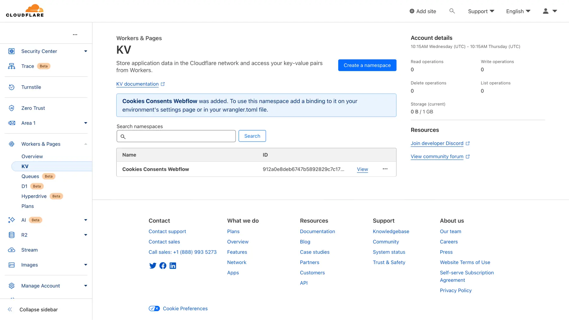Open the Plans sidebar submenu item
Screen dimensions: 569x320
28,206
